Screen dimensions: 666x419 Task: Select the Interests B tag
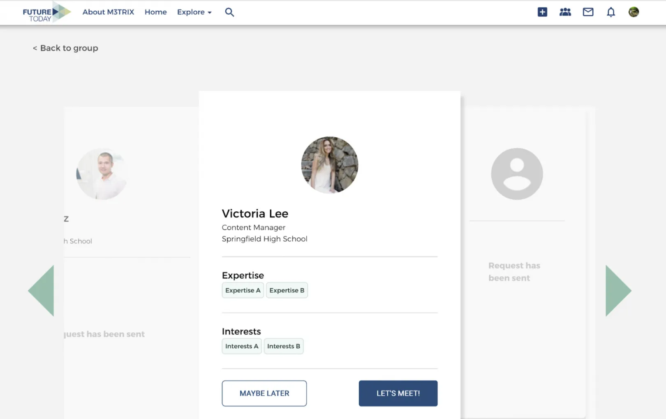(x=284, y=346)
